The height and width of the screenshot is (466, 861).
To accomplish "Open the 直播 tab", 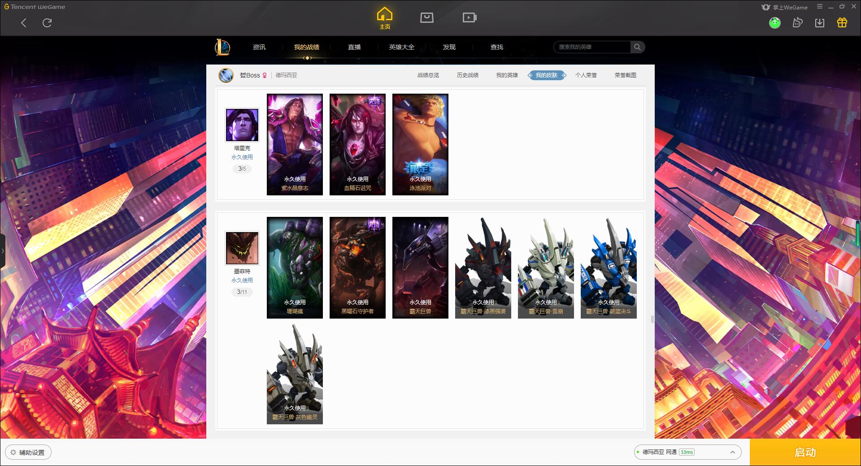I will (x=354, y=47).
